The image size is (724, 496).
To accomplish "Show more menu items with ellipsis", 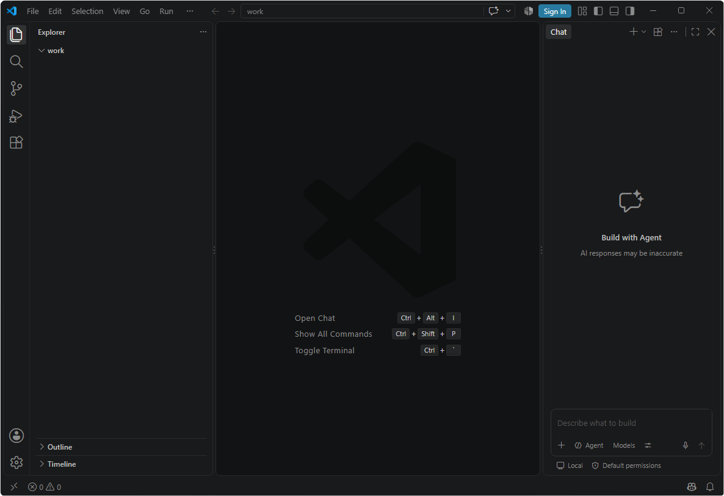I will 190,11.
